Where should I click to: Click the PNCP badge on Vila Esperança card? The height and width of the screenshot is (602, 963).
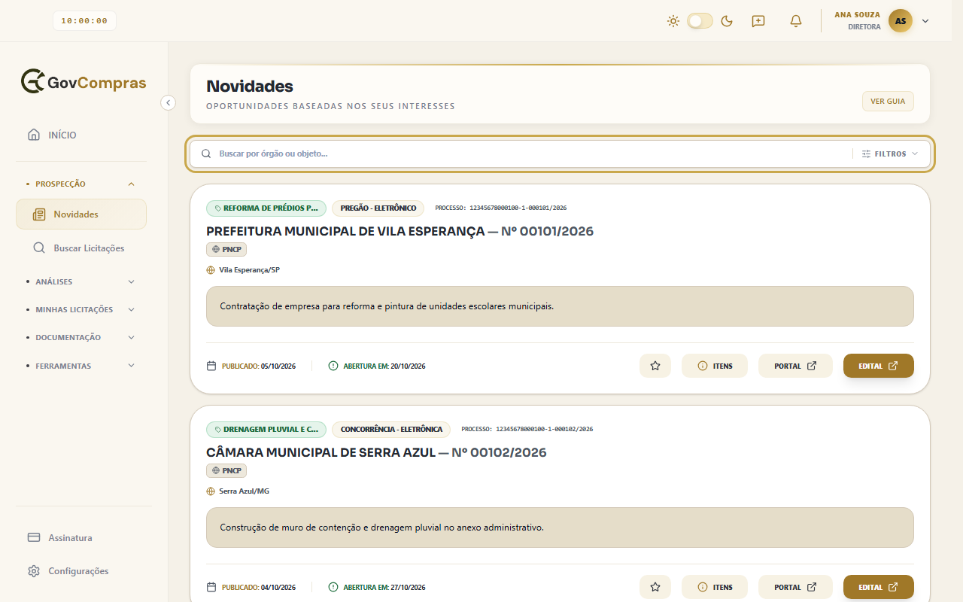click(226, 250)
